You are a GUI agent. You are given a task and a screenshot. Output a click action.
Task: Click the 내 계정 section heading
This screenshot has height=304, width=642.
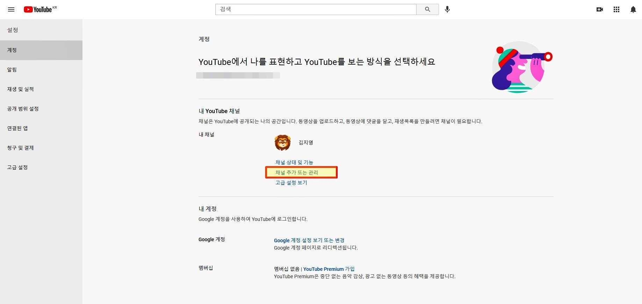pos(208,209)
